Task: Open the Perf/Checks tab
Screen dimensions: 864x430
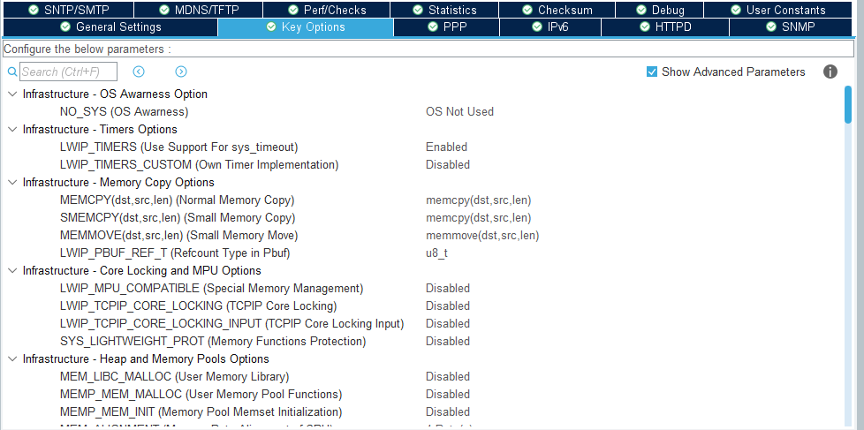Action: point(327,10)
